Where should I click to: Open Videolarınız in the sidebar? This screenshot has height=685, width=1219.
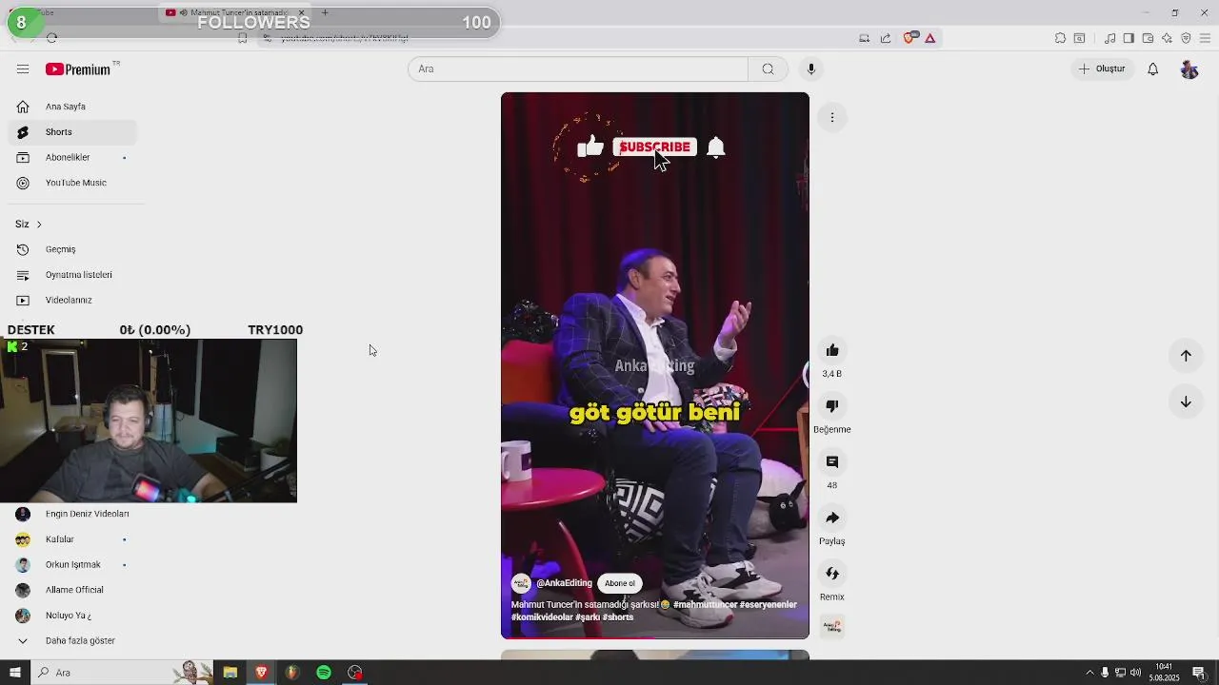click(x=72, y=300)
